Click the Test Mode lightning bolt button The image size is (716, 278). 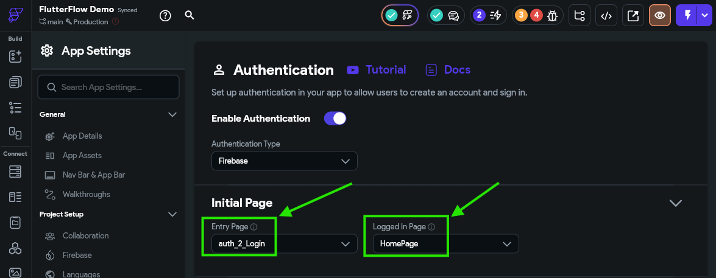(687, 16)
